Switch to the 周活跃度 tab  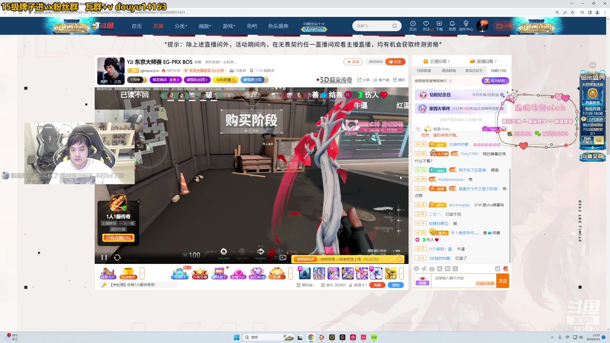coord(449,71)
